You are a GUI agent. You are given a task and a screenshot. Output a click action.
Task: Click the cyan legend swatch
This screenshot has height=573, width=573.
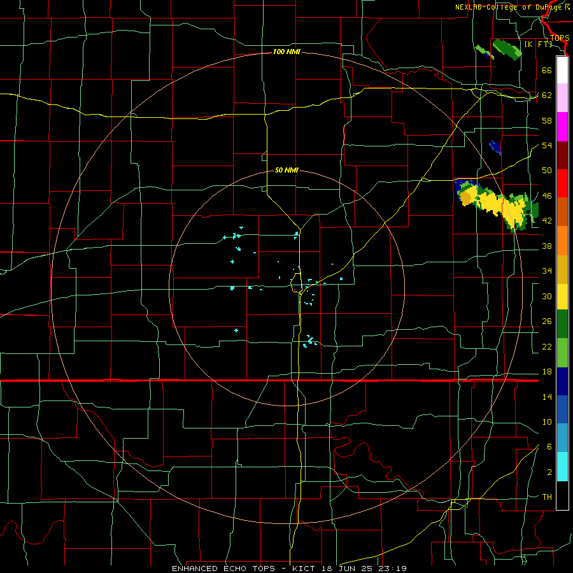coord(562,467)
